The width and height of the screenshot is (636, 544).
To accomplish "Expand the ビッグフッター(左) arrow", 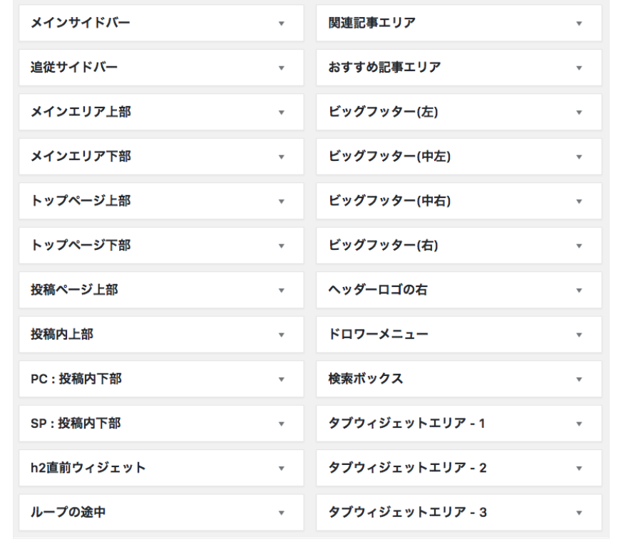I will tap(579, 113).
